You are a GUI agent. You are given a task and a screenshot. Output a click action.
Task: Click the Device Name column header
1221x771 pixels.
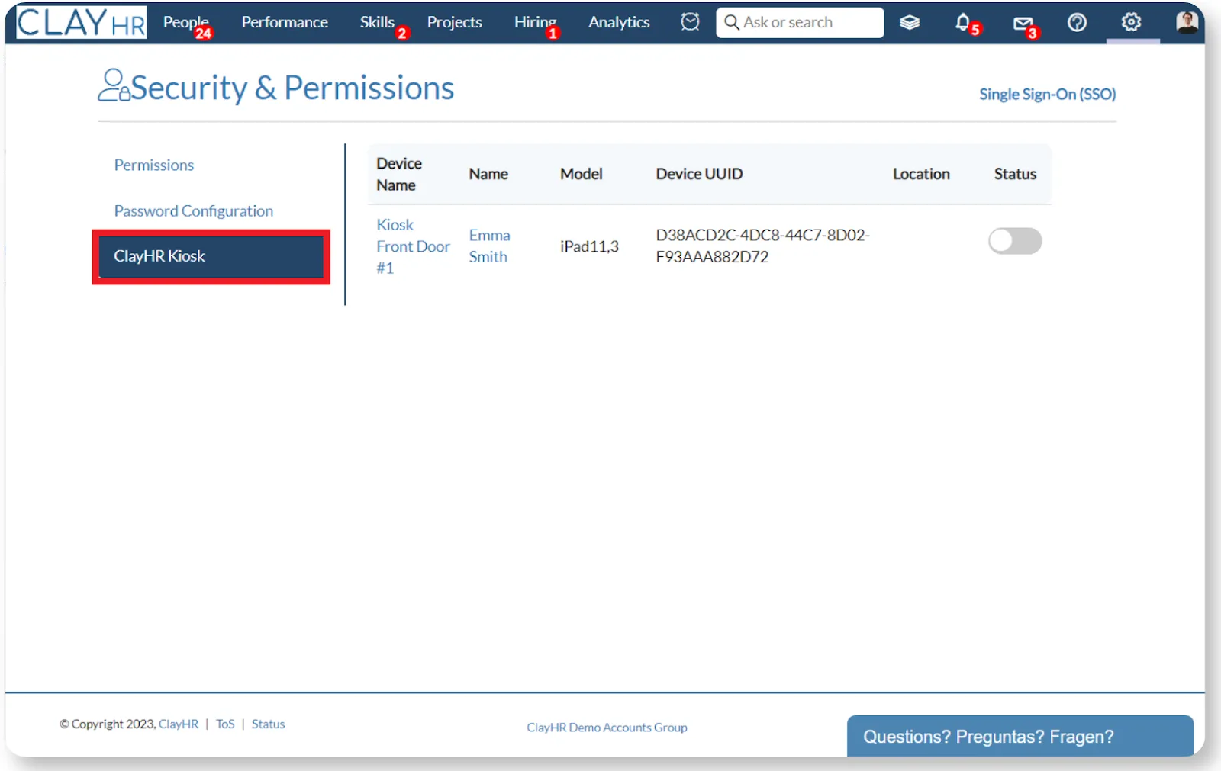398,174
